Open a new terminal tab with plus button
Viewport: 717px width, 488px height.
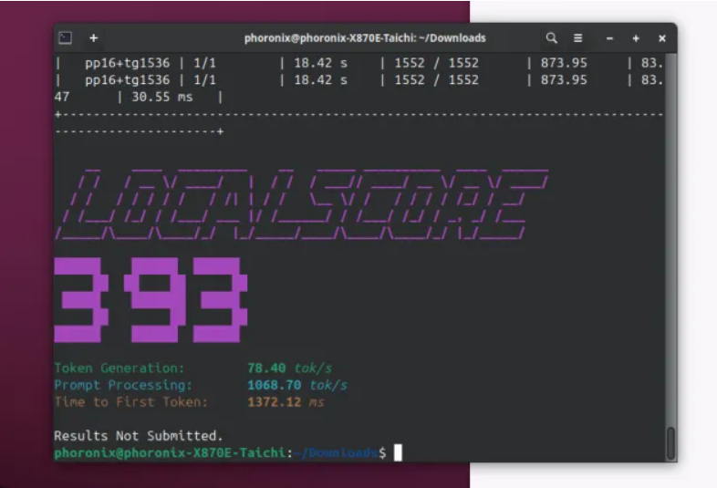coord(93,38)
